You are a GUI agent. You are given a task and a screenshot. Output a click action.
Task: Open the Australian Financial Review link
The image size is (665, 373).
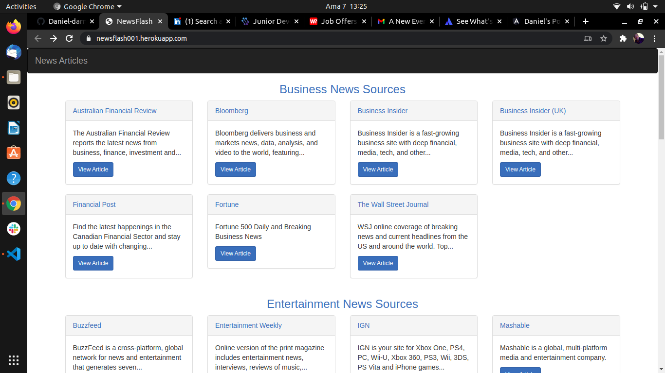click(114, 111)
